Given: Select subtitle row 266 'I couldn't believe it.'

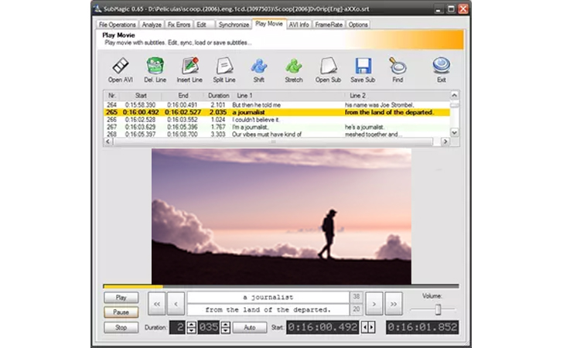Looking at the screenshot, I should [277, 120].
